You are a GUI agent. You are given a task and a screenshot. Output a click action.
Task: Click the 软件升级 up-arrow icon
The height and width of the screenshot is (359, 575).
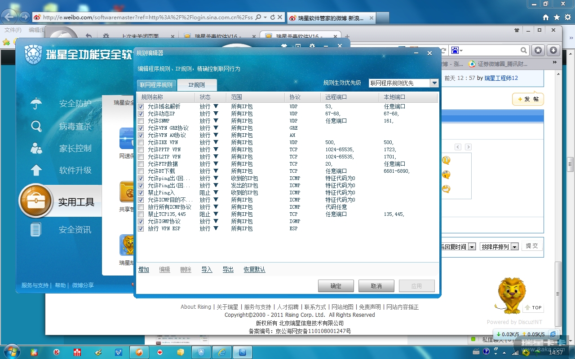pos(36,170)
